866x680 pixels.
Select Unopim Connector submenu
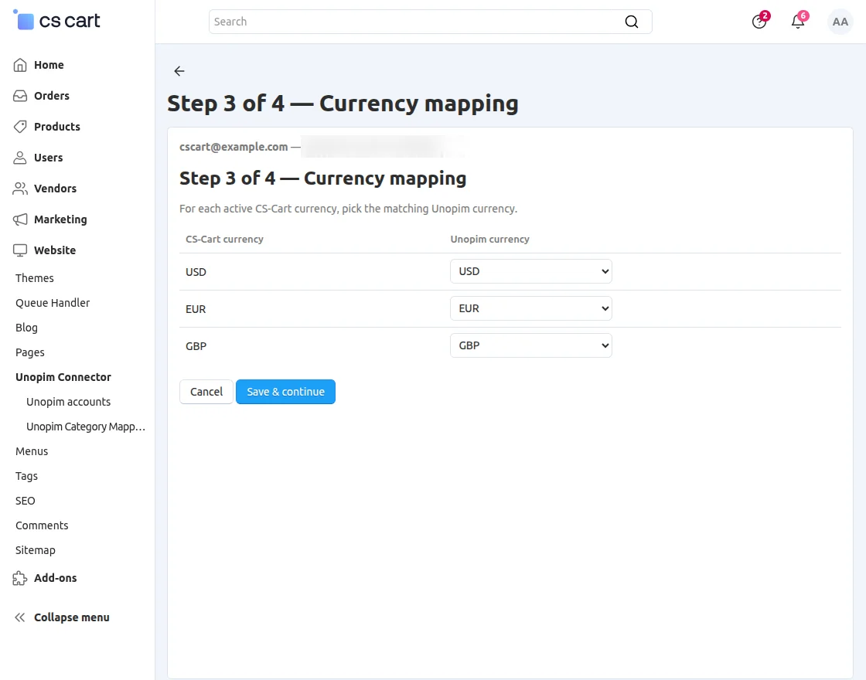(x=63, y=378)
